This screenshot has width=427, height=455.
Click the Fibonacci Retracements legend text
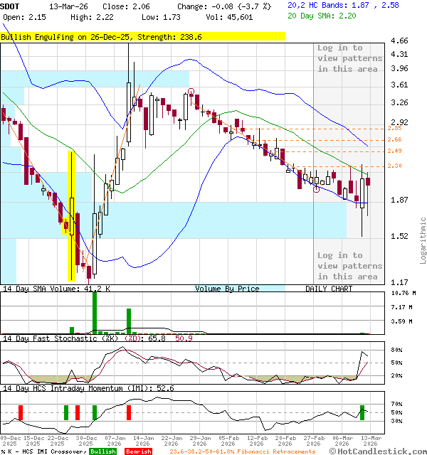242,451
